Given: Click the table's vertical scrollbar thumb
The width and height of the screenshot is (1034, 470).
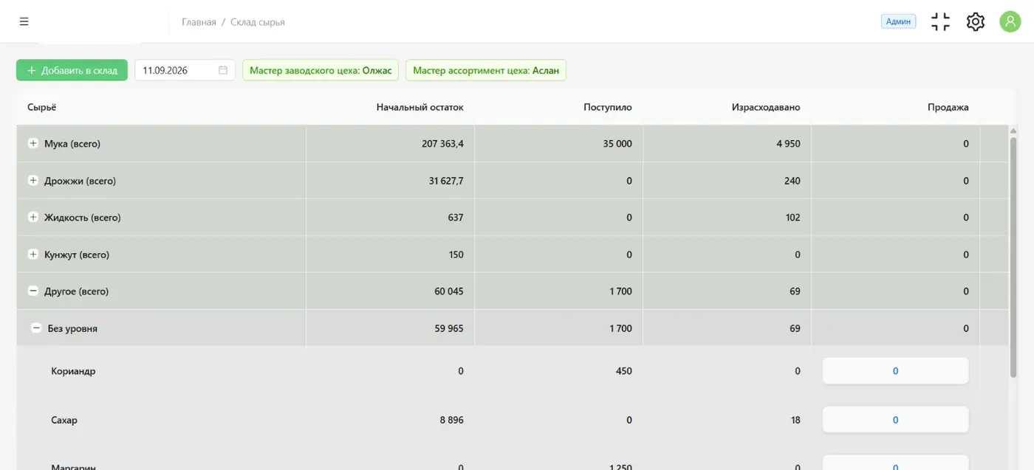Looking at the screenshot, I should [x=1013, y=258].
